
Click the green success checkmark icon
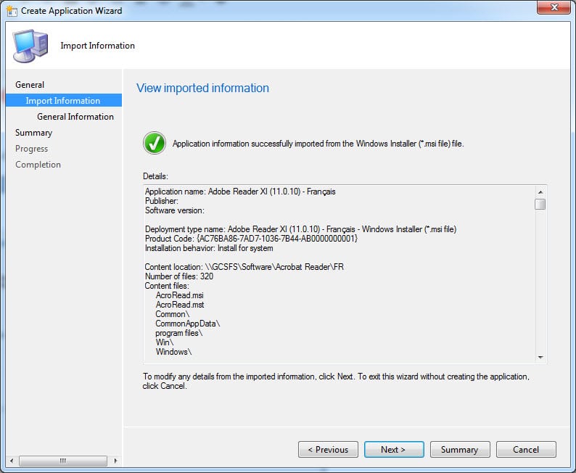(x=155, y=143)
